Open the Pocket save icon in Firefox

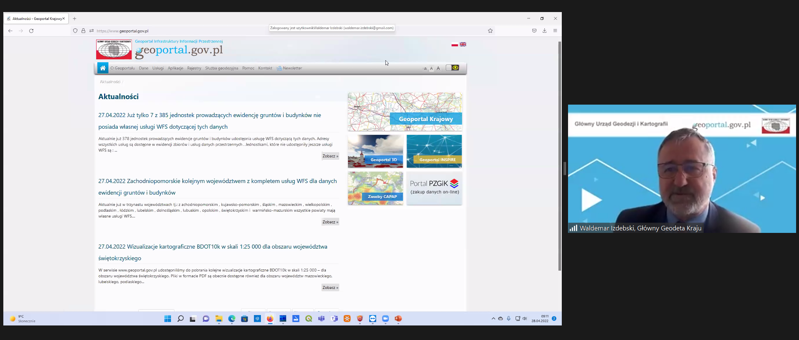(534, 31)
